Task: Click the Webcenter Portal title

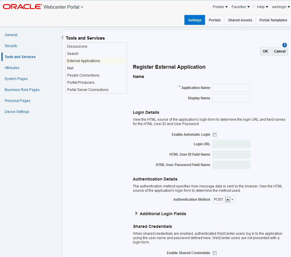Action: click(x=61, y=7)
